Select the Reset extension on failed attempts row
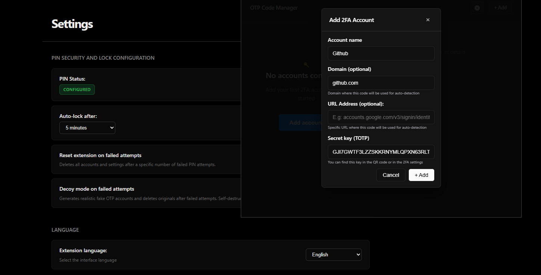541x275 pixels. click(146, 159)
